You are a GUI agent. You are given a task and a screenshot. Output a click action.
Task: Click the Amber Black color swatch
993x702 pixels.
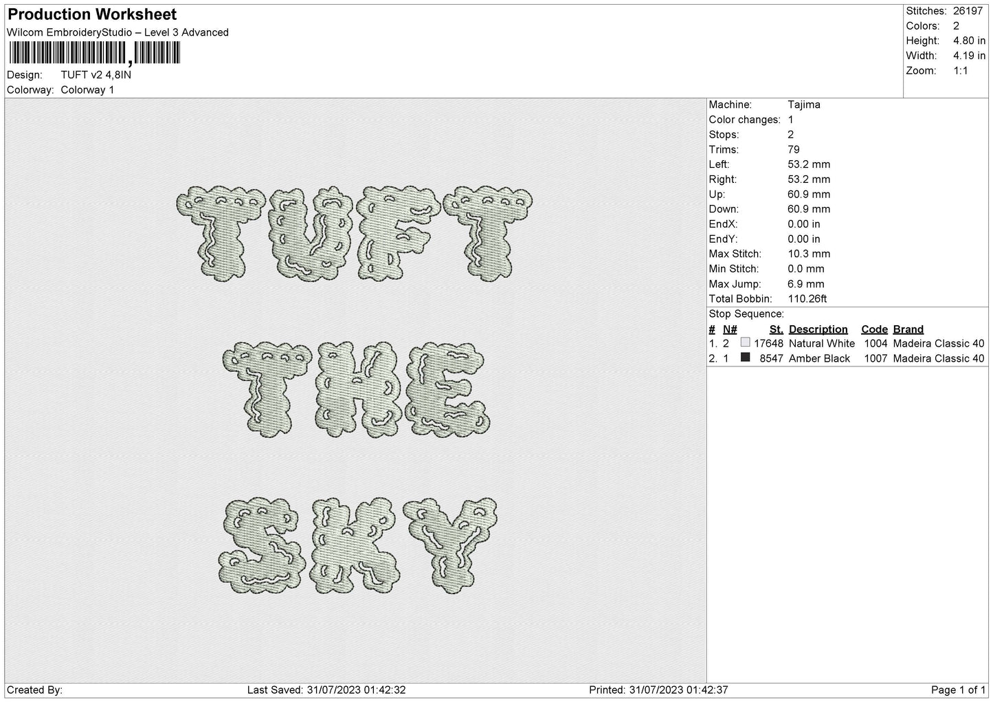745,358
